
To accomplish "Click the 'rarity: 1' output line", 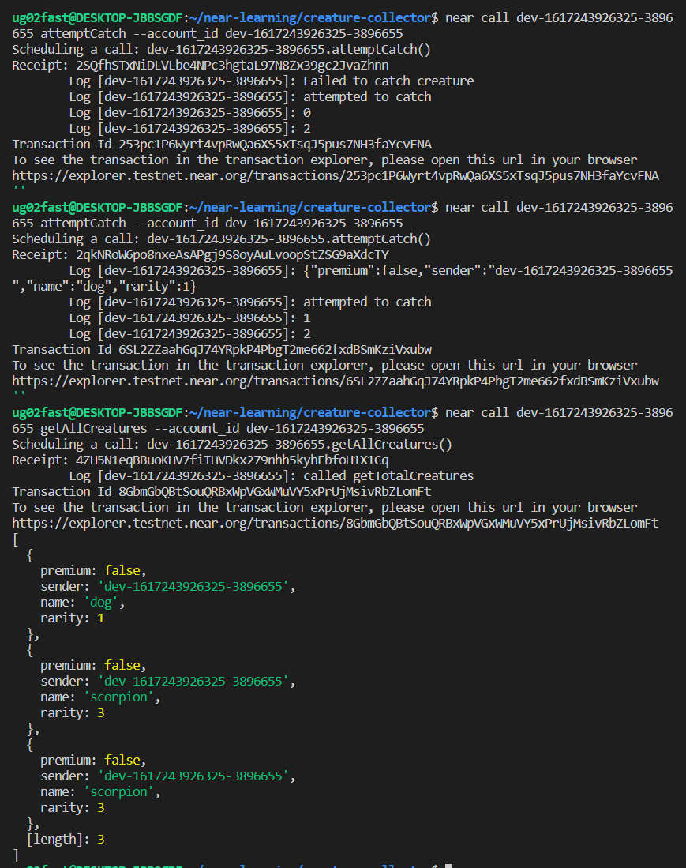I will [x=73, y=618].
